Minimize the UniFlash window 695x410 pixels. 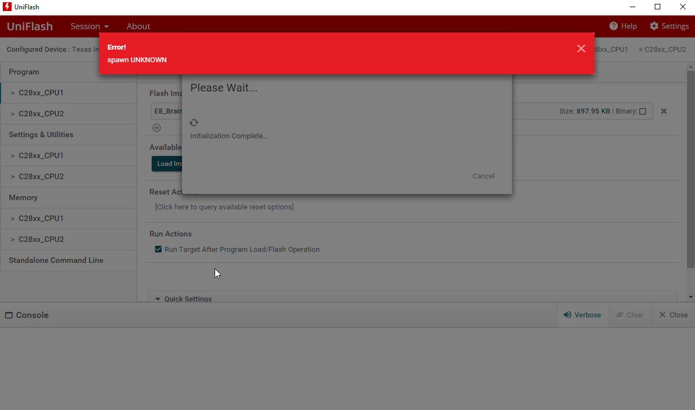point(632,7)
